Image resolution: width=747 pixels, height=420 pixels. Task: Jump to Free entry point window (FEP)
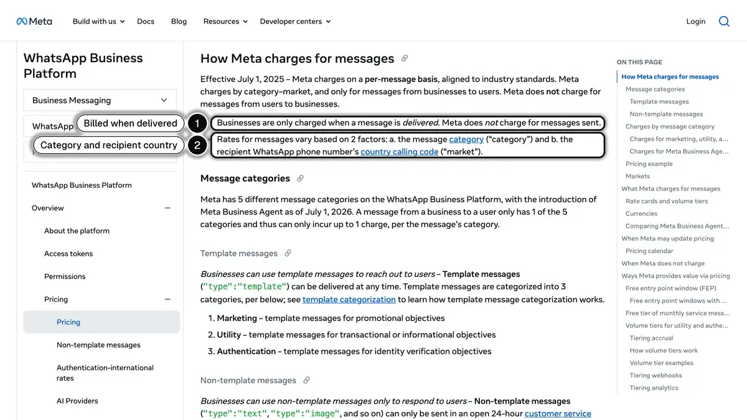click(x=671, y=288)
